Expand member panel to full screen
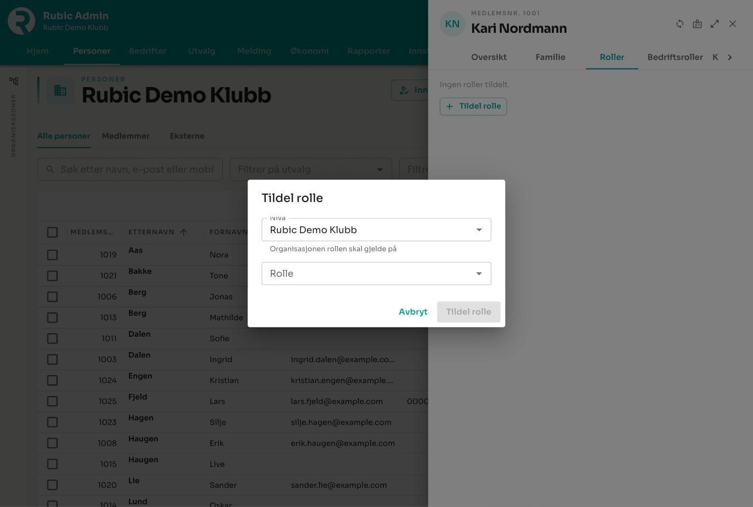 tap(715, 24)
